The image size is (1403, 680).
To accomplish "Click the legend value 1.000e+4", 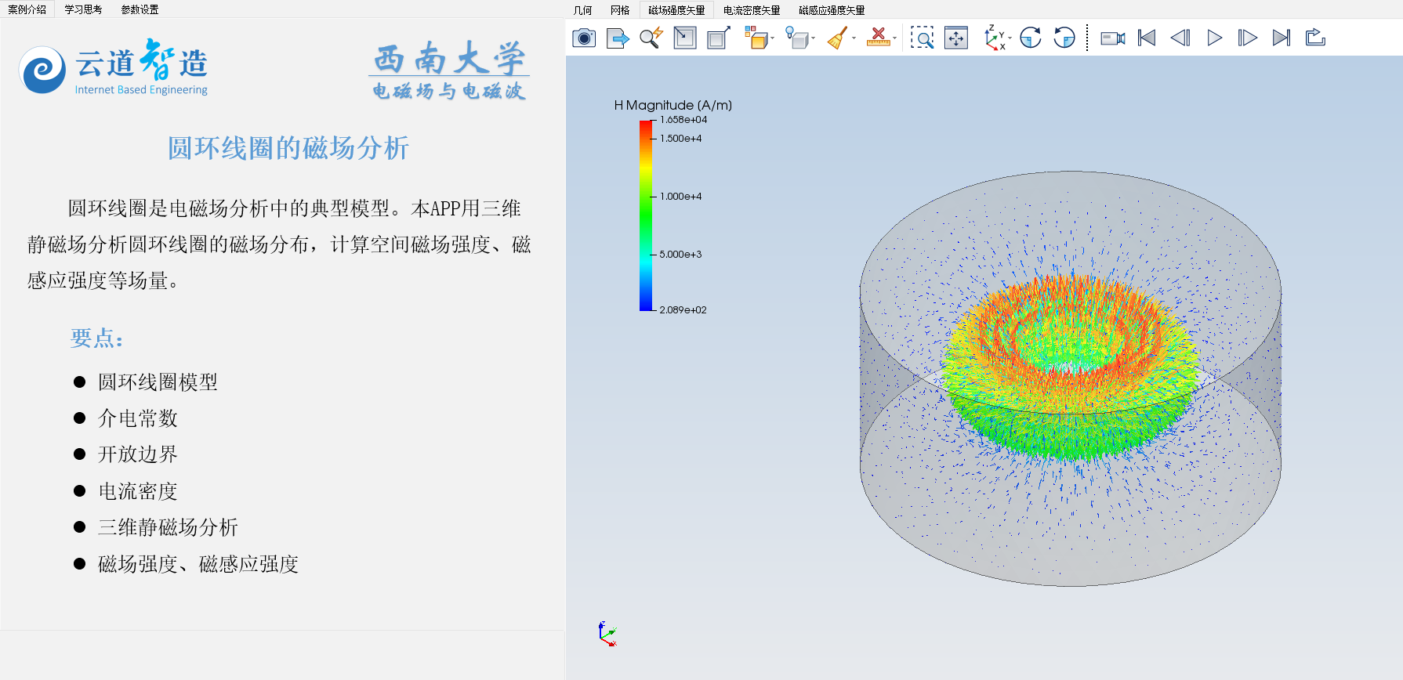I will coord(680,197).
